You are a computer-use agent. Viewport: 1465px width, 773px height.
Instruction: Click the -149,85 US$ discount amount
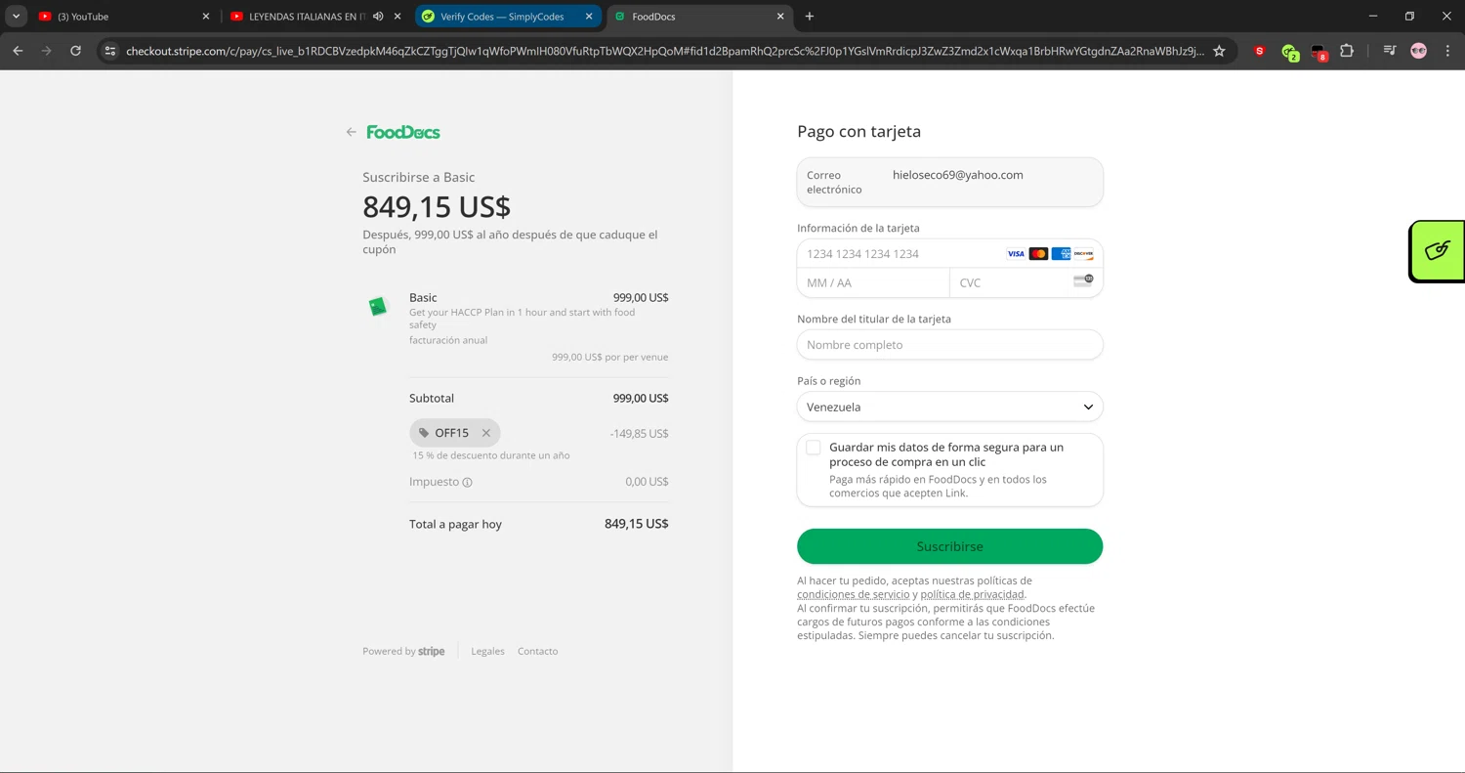[x=639, y=433]
